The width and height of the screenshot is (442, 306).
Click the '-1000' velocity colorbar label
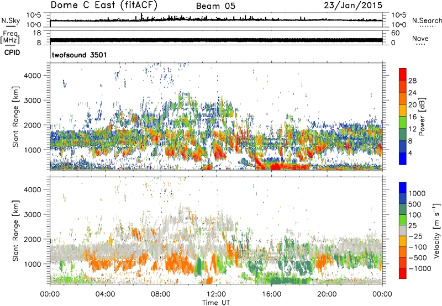point(419,268)
